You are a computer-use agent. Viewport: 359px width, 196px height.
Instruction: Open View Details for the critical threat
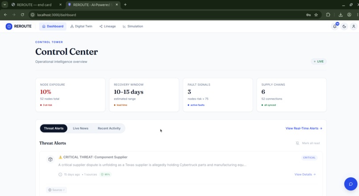(305, 175)
